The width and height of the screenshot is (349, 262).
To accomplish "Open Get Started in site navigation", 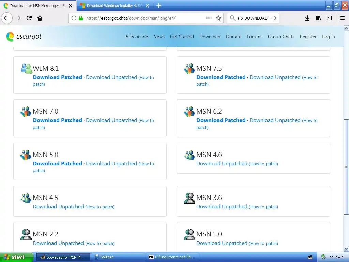I will 182,37.
